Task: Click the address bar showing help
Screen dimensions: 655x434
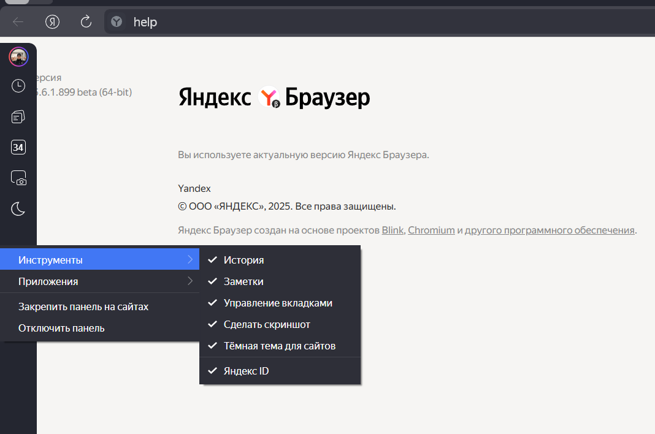Action: coord(380,21)
